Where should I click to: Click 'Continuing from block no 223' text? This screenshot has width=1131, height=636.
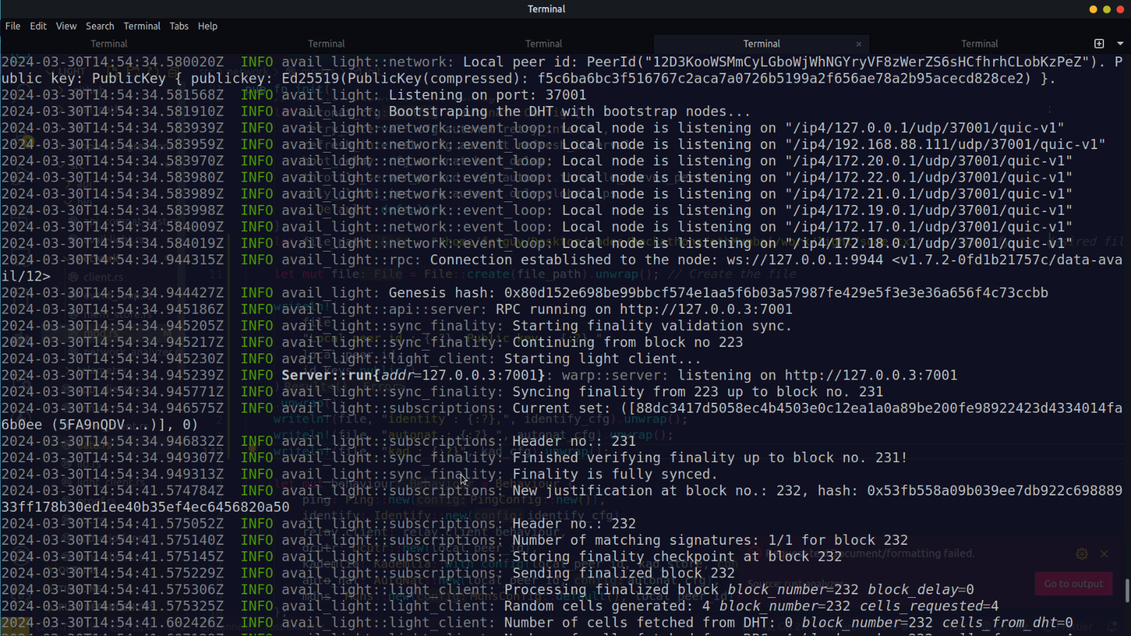tap(628, 342)
